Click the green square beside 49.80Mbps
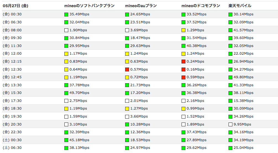278x153 pixels. point(230,77)
